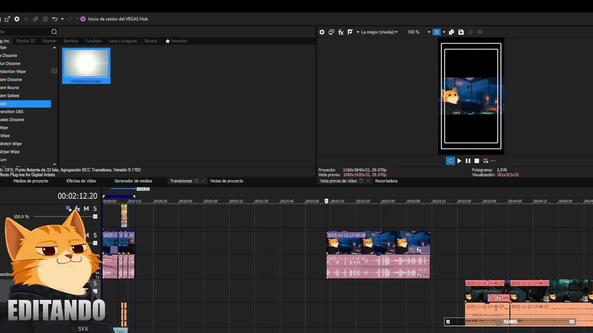Toggle loop playback button in preview
The image size is (593, 333).
[450, 161]
